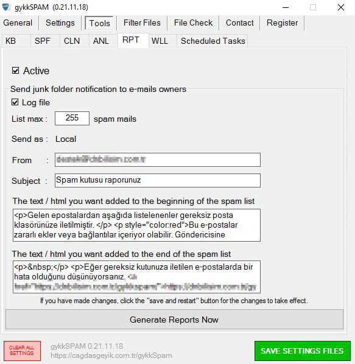Uncheck the Active checkbox
The width and height of the screenshot is (355, 364).
pyautogui.click(x=15, y=71)
